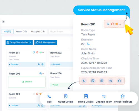139x111 pixels.
Task: Click the do-not-disturb icon in Room 201 detail panel
Action: pos(112,24)
